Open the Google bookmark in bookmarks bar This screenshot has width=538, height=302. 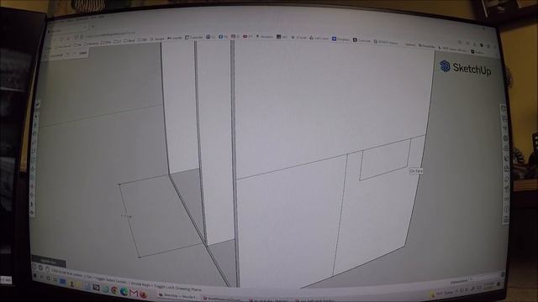coord(157,39)
